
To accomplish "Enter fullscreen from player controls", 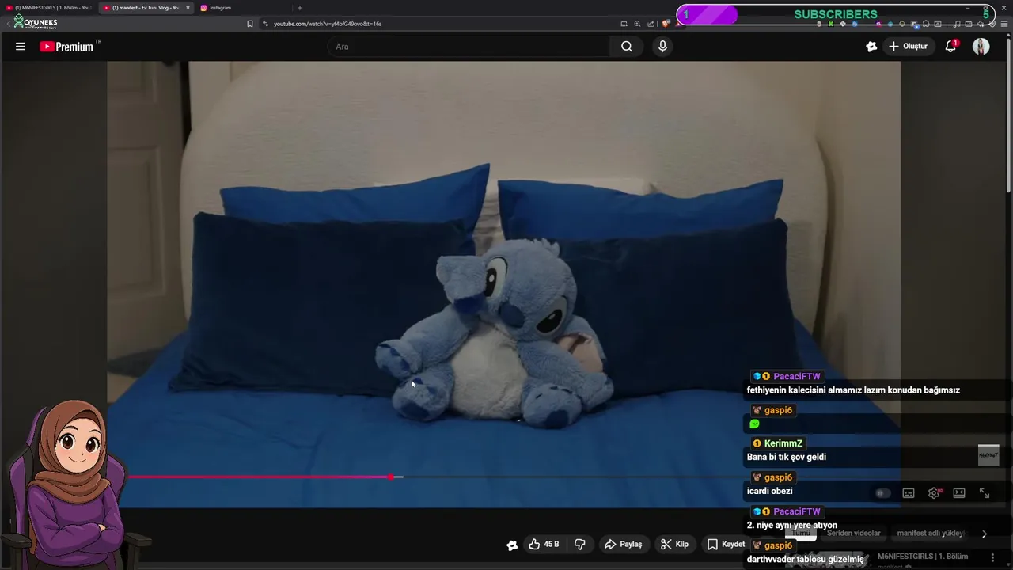I will tap(985, 493).
